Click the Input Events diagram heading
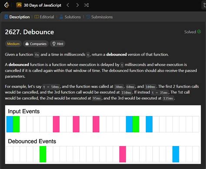The image size is (206, 169). [x=24, y=112]
